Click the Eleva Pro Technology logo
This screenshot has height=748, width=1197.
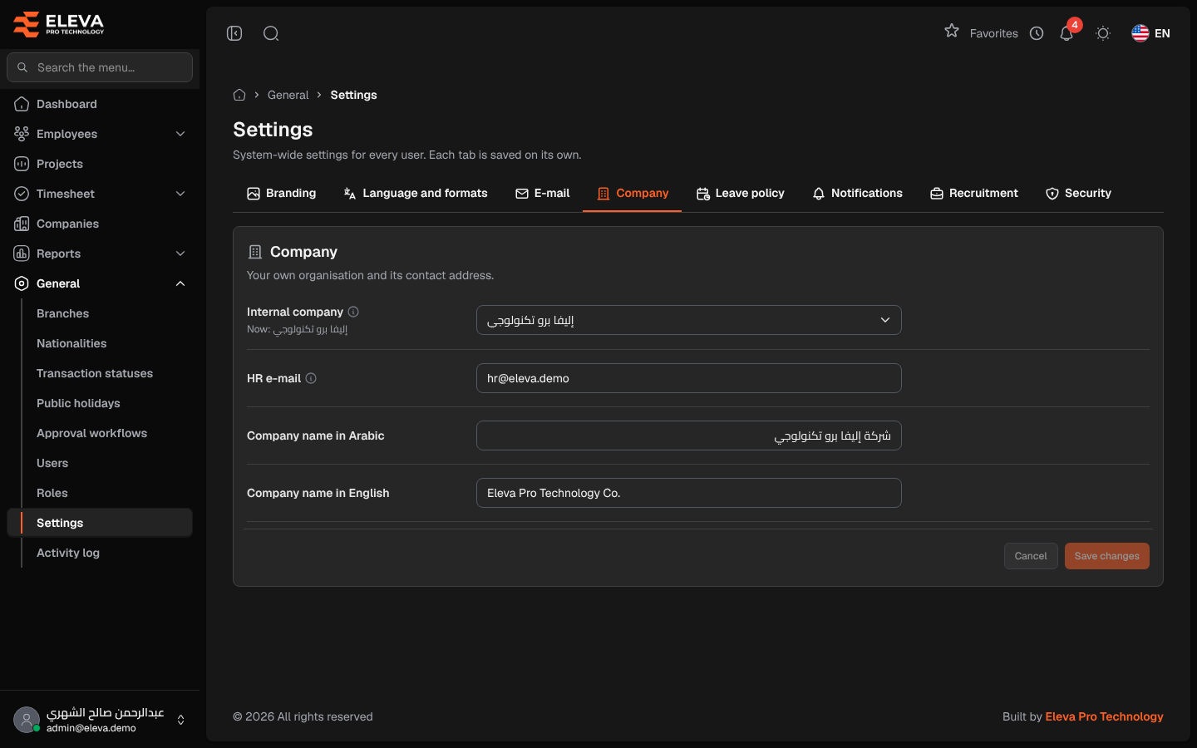(x=59, y=24)
